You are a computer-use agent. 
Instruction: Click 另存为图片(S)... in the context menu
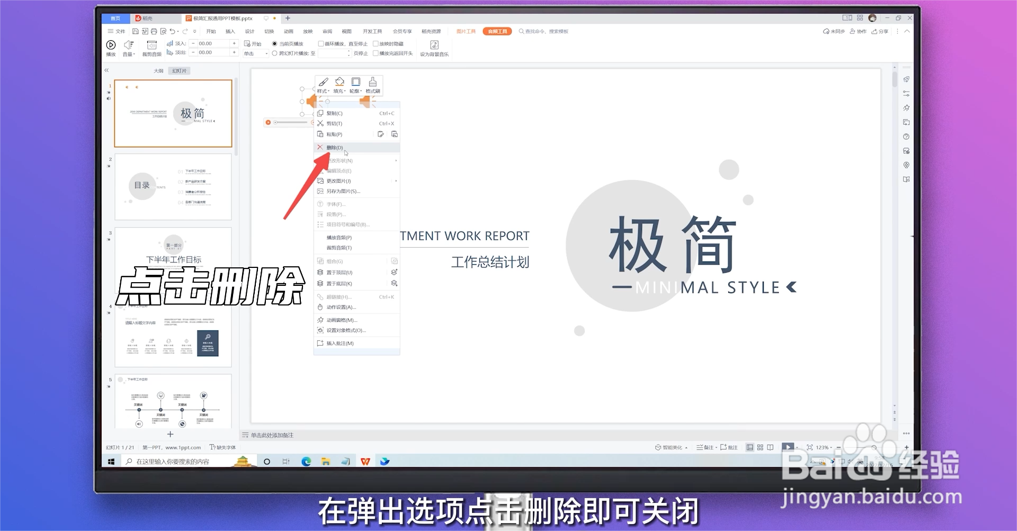click(x=357, y=191)
